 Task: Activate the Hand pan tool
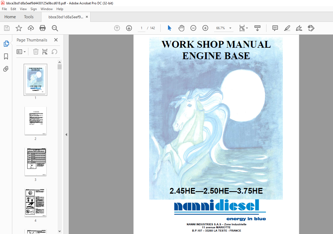coord(181,28)
